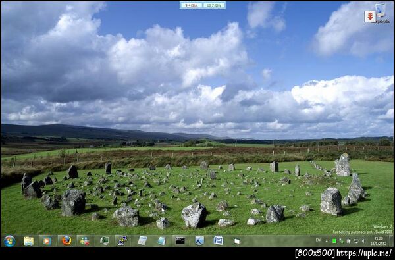Open the Windows Start orb
Image resolution: width=395 pixels, height=260 pixels.
[10, 241]
